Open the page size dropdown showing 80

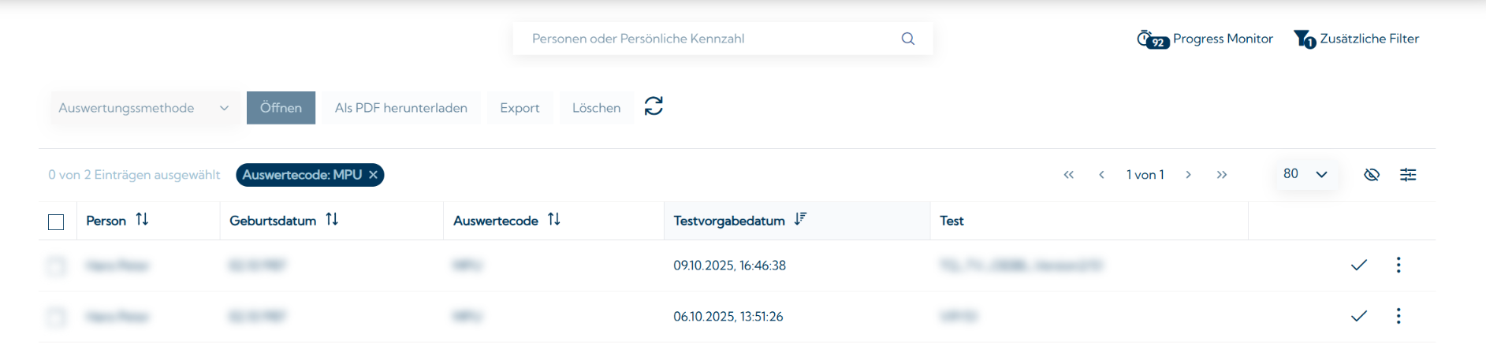point(1305,174)
